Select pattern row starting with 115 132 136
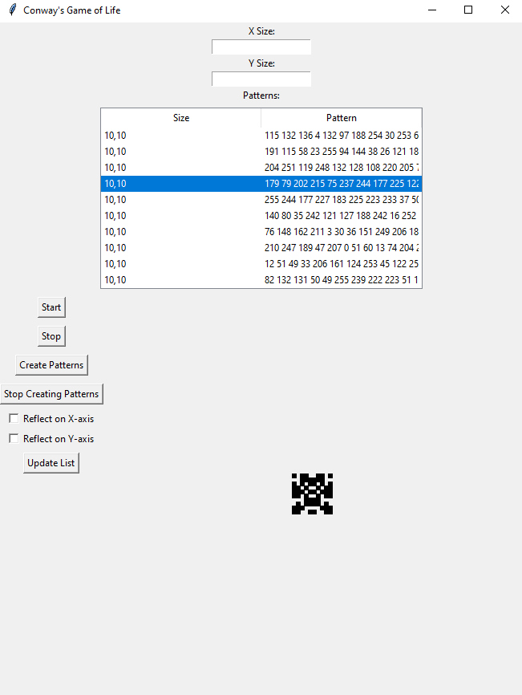 click(261, 136)
